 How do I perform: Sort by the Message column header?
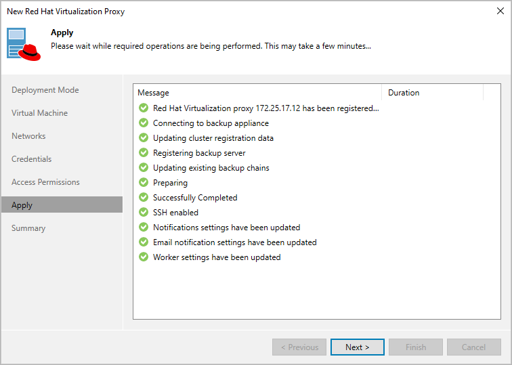[x=257, y=93]
